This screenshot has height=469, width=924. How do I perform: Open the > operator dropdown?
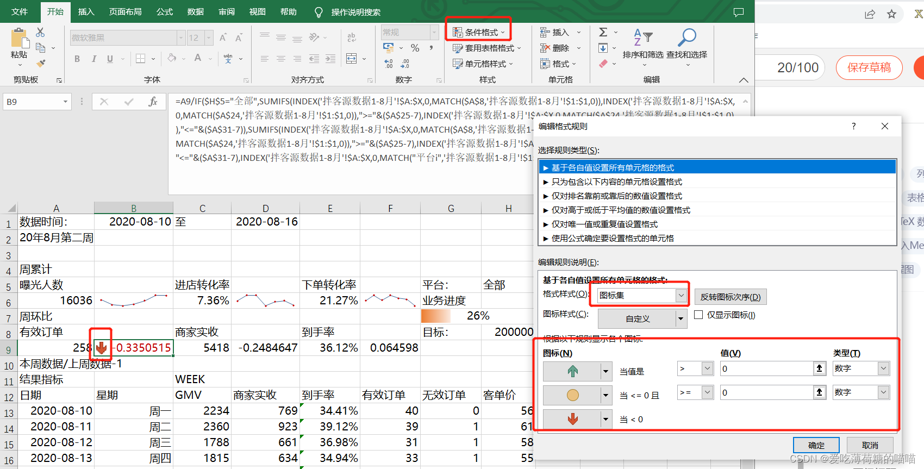(696, 368)
